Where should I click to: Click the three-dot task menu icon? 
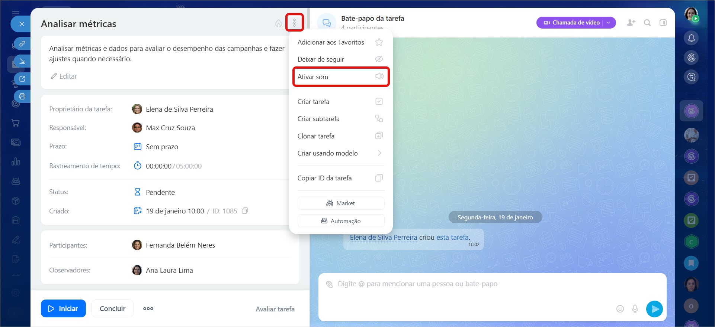(294, 23)
